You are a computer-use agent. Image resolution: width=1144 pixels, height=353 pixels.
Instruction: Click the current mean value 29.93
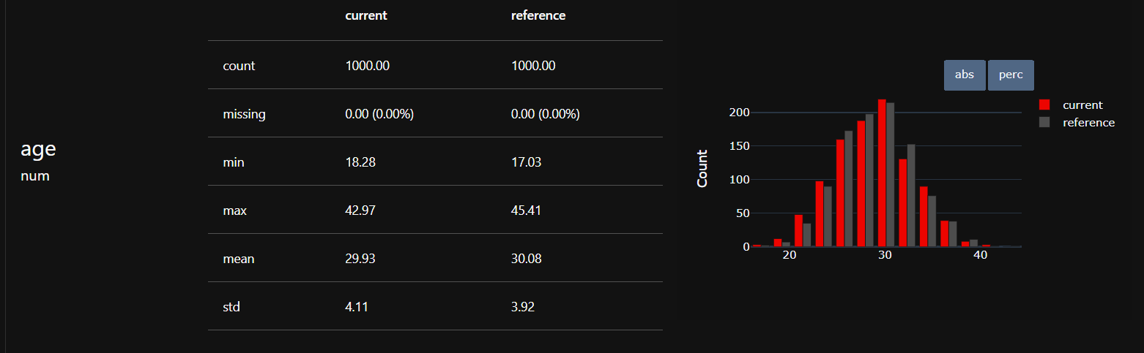pos(360,259)
